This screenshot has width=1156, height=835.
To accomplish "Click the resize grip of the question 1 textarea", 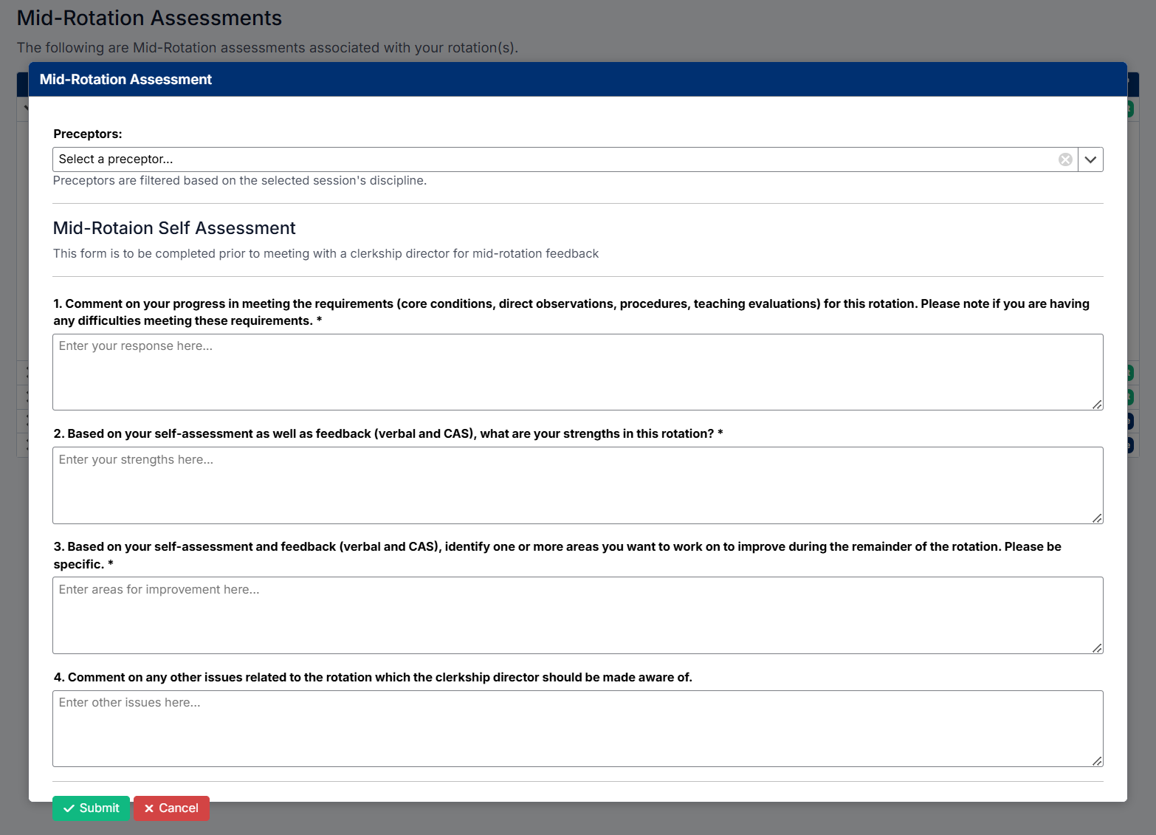I will click(1097, 405).
